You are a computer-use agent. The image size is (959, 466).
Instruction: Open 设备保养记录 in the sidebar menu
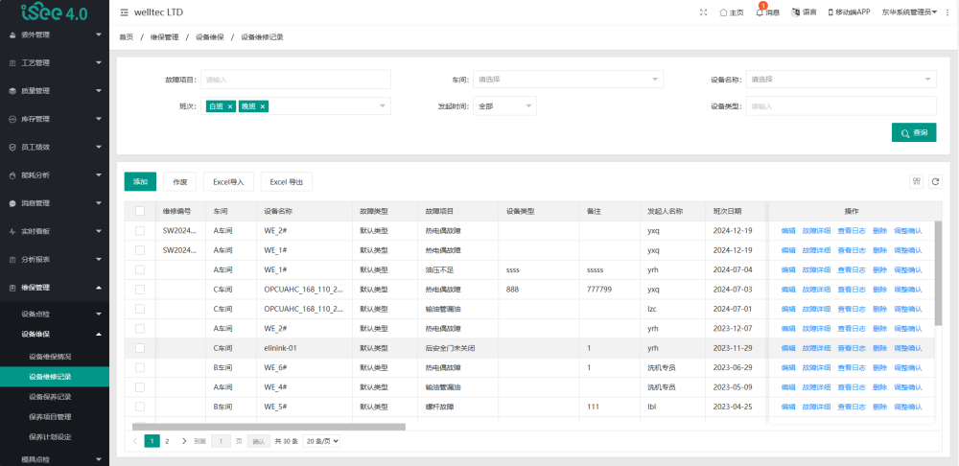point(50,396)
